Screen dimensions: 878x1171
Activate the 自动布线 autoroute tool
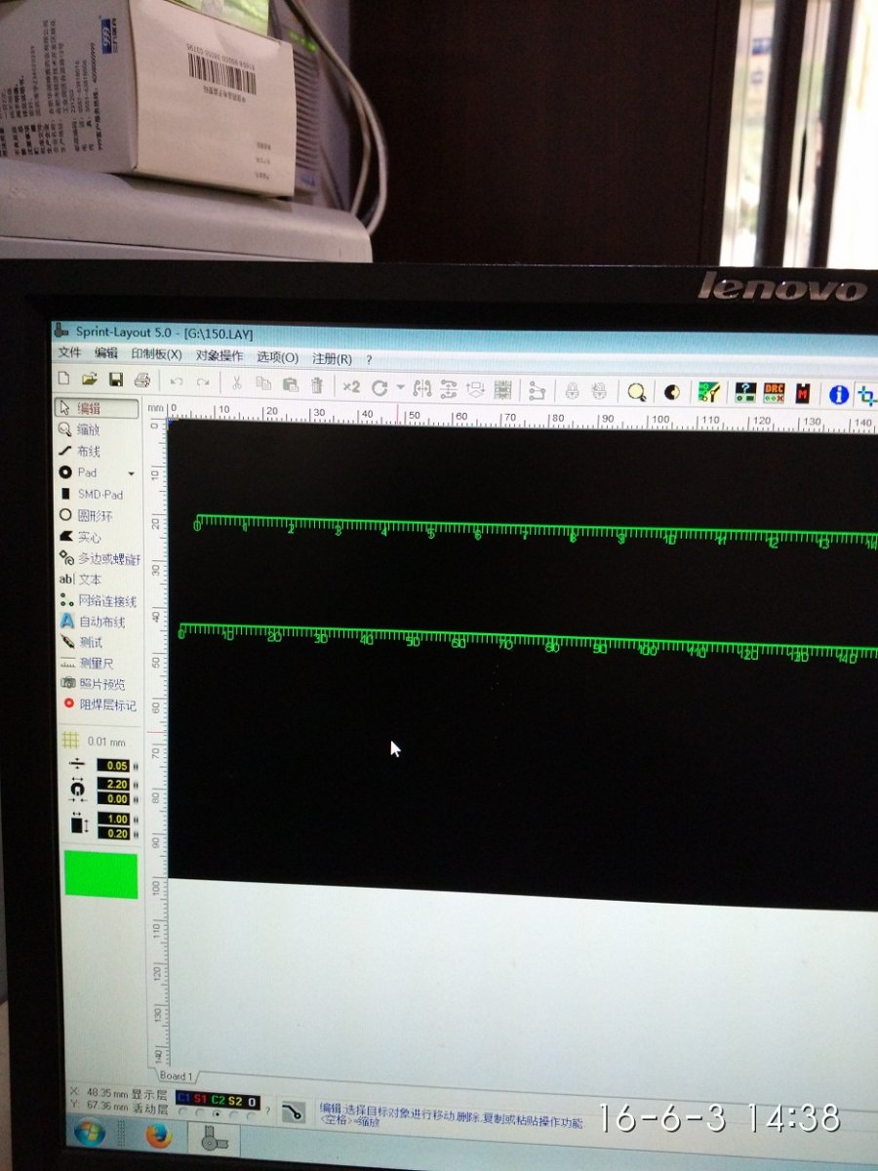pyautogui.click(x=100, y=622)
